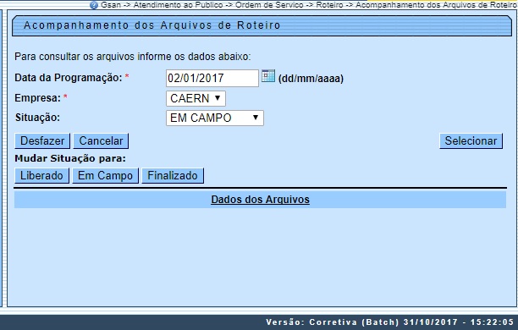Expand the Situação dropdown showing EM CAMPO
Viewport: 518px width, 330px height.
click(215, 118)
